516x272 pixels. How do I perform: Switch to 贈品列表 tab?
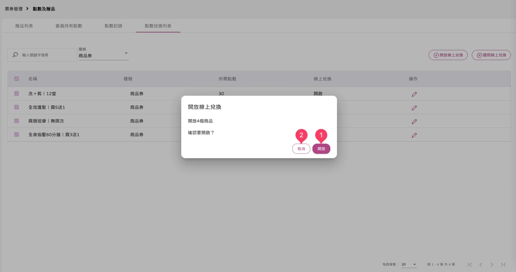(24, 26)
